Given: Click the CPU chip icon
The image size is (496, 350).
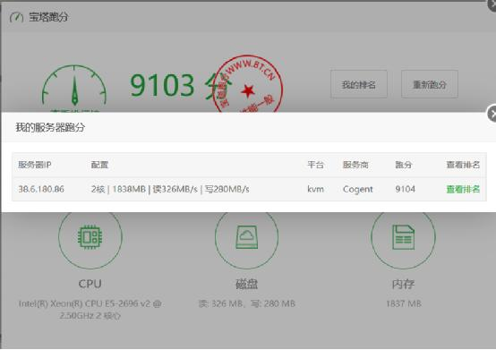Looking at the screenshot, I should [x=90, y=237].
